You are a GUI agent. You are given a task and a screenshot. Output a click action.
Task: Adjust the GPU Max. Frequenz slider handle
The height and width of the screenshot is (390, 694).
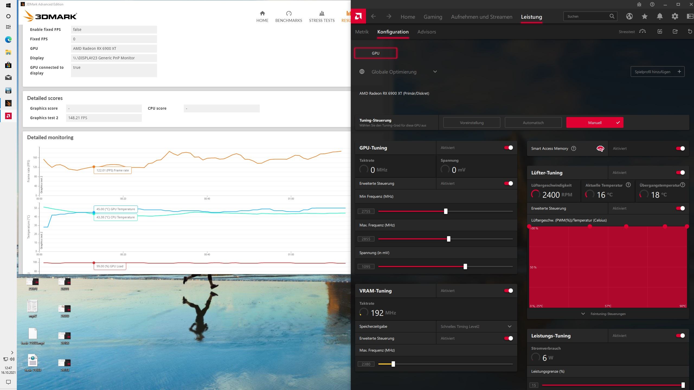click(448, 239)
